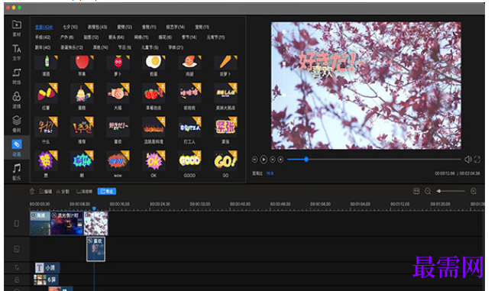Choose the 好きだ!~ pink text sticker
The height and width of the screenshot is (291, 498).
click(x=118, y=127)
